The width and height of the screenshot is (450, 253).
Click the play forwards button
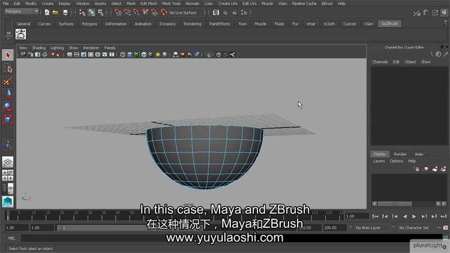[x=414, y=216]
